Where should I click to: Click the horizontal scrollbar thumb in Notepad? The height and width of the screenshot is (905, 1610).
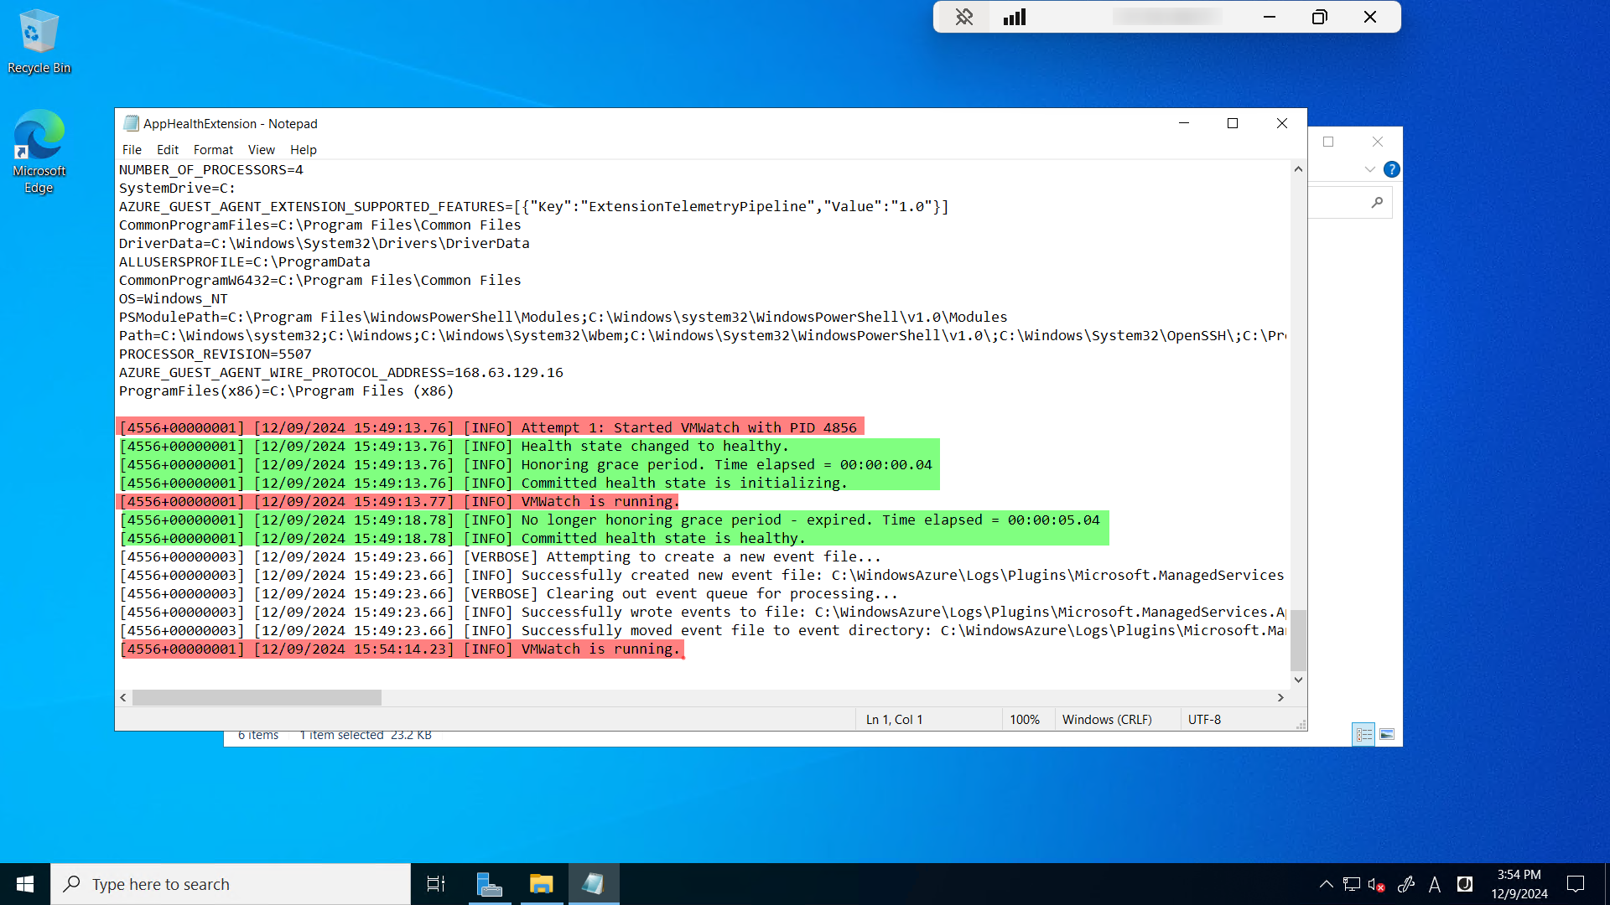pos(257,697)
